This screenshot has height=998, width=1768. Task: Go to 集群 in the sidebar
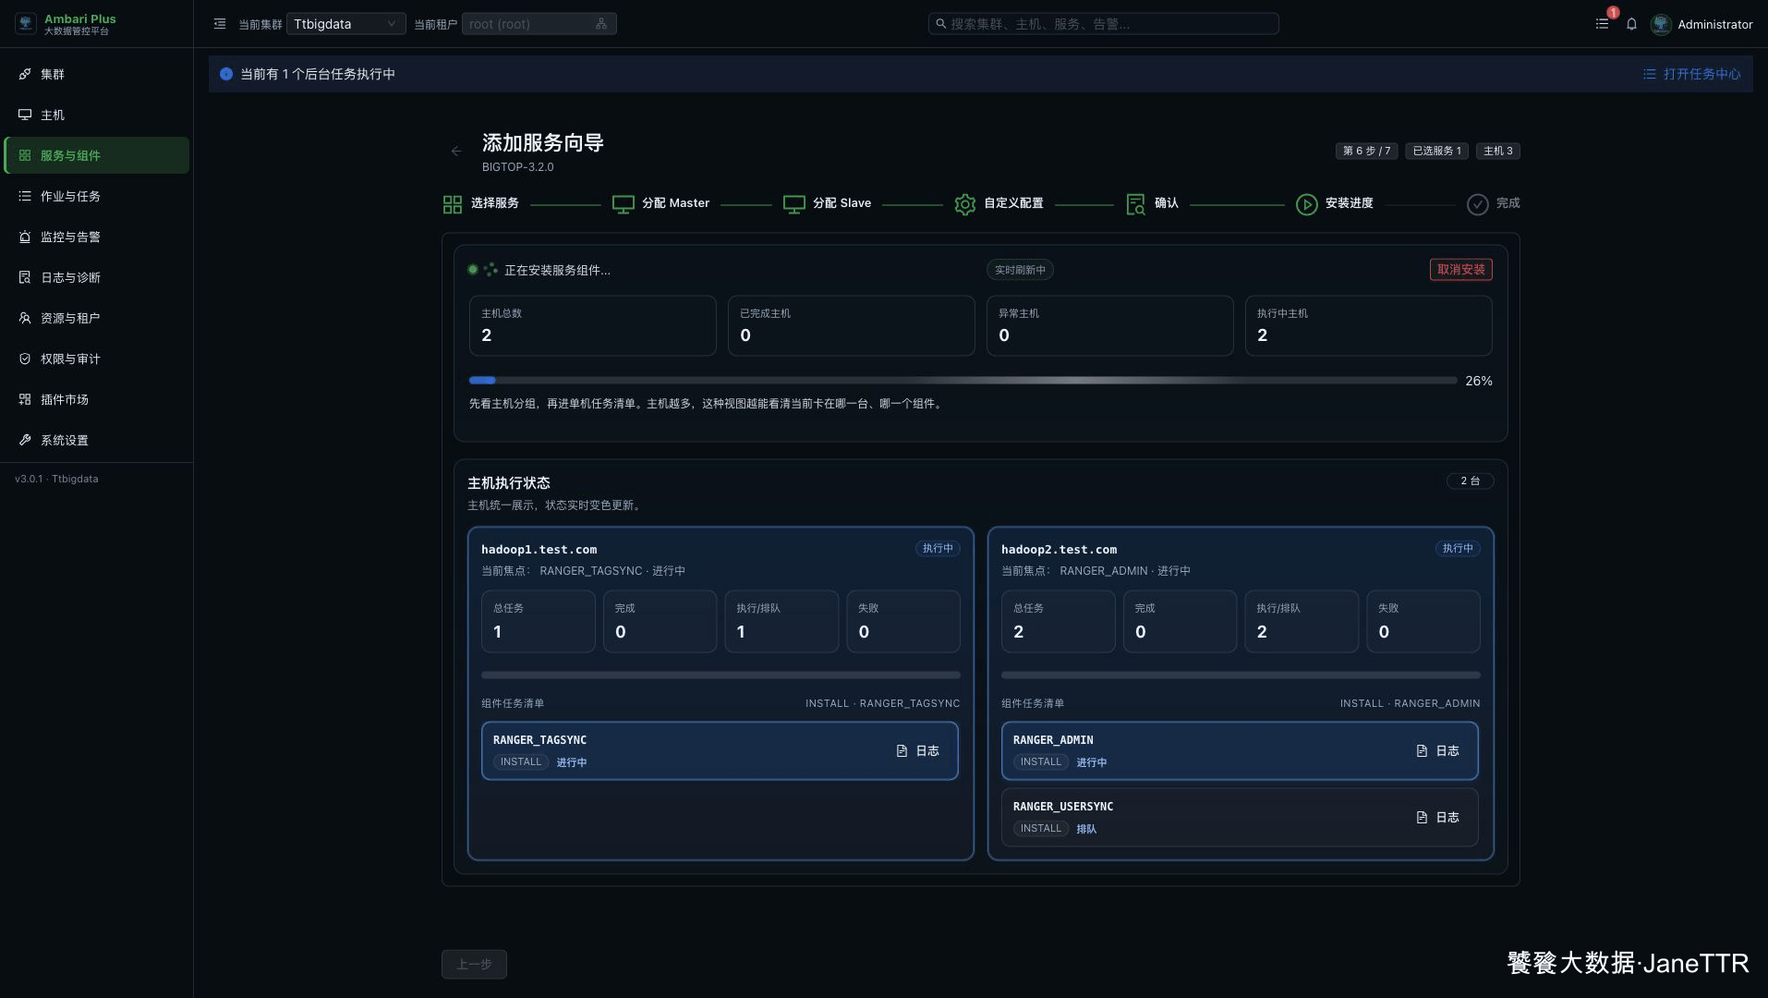[x=97, y=74]
